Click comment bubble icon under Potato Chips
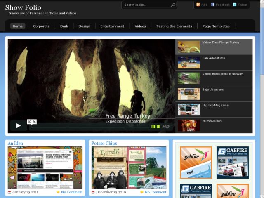Image resolution: width=264 pixels, height=198 pixels. tap(142, 192)
